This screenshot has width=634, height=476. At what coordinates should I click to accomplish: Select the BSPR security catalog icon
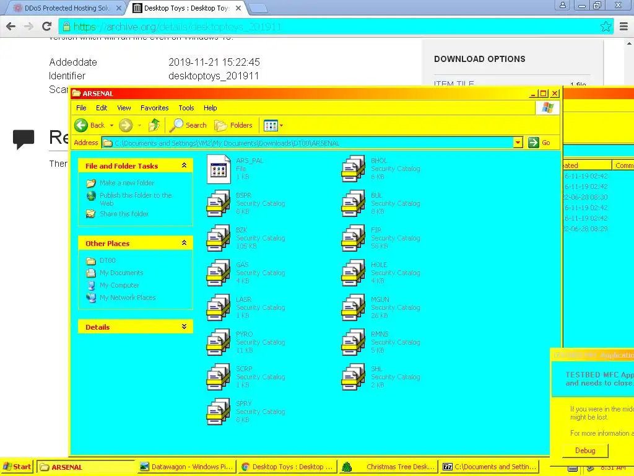point(219,203)
